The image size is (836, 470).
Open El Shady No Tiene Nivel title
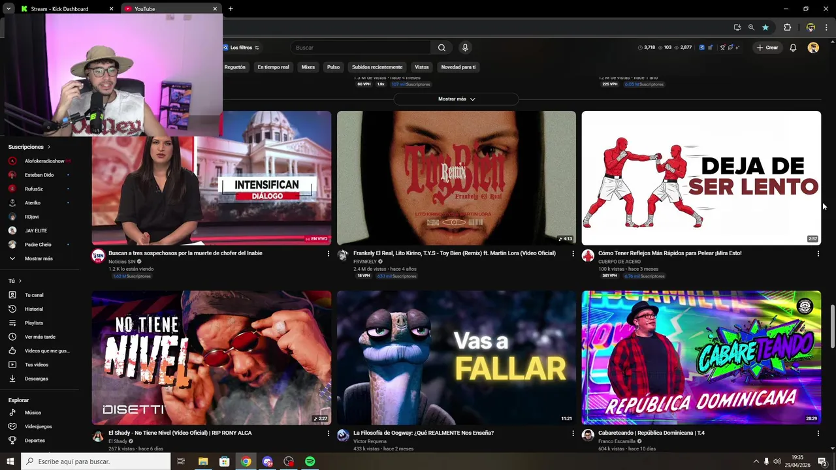(180, 433)
